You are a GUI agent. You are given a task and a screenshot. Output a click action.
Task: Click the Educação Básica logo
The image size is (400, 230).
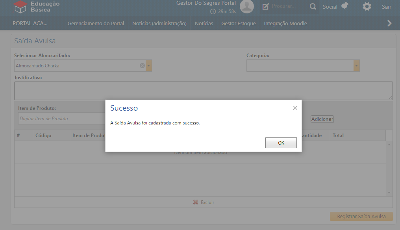point(36,7)
